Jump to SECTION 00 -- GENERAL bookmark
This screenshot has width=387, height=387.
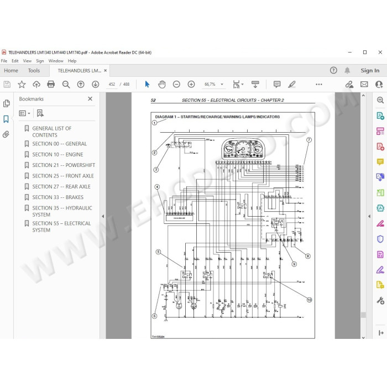[60, 144]
